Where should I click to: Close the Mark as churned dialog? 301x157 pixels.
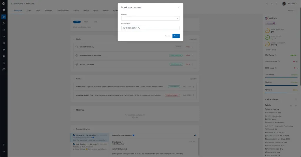tap(179, 7)
